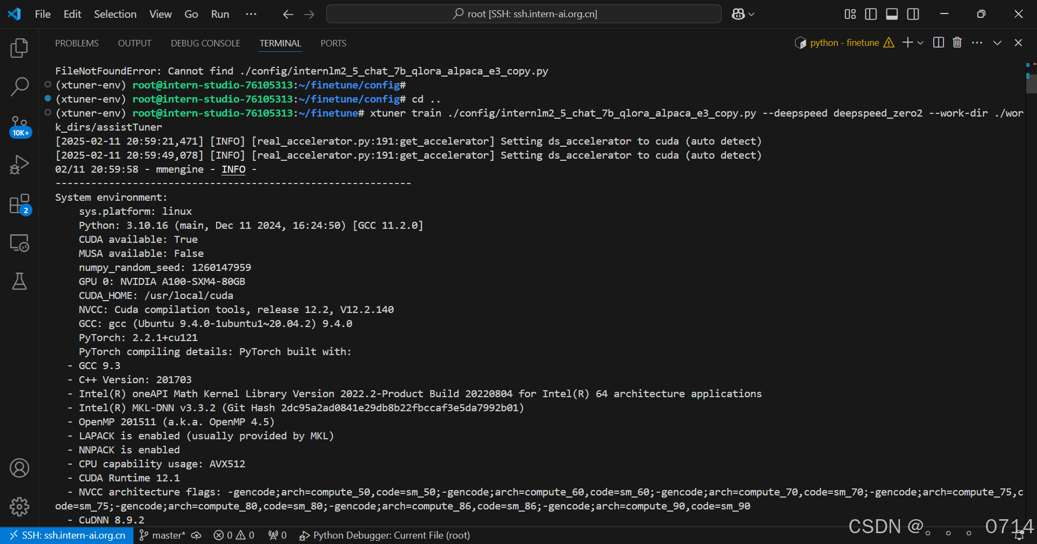Image resolution: width=1037 pixels, height=544 pixels.
Task: Open the View menu
Action: click(x=160, y=14)
